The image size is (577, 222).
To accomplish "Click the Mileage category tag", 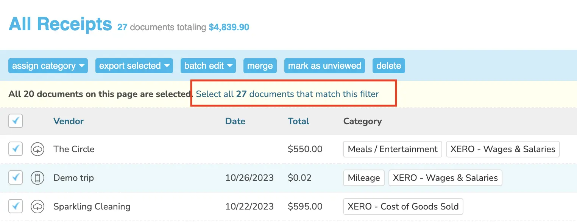I will [x=364, y=178].
